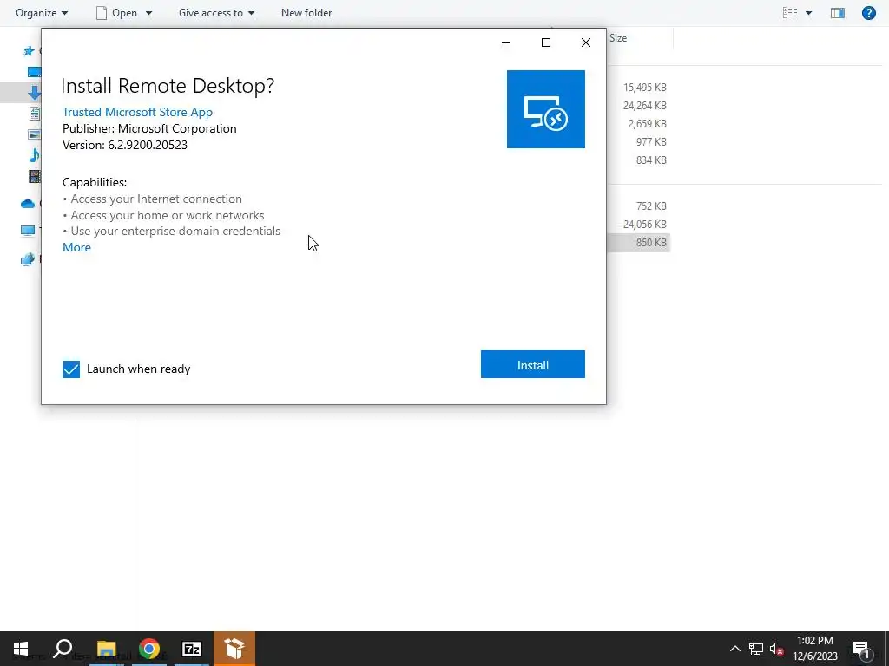Select Documents icon in sidebar

[x=34, y=114]
